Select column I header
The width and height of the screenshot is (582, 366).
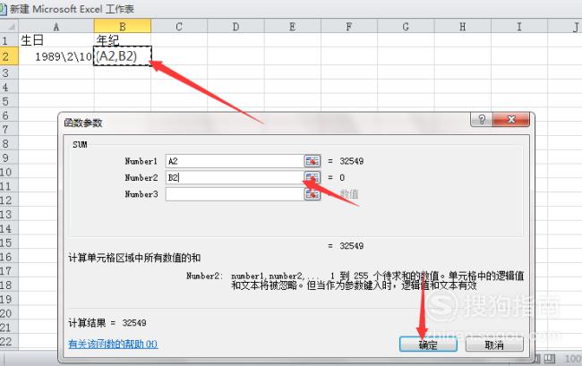pos(519,26)
